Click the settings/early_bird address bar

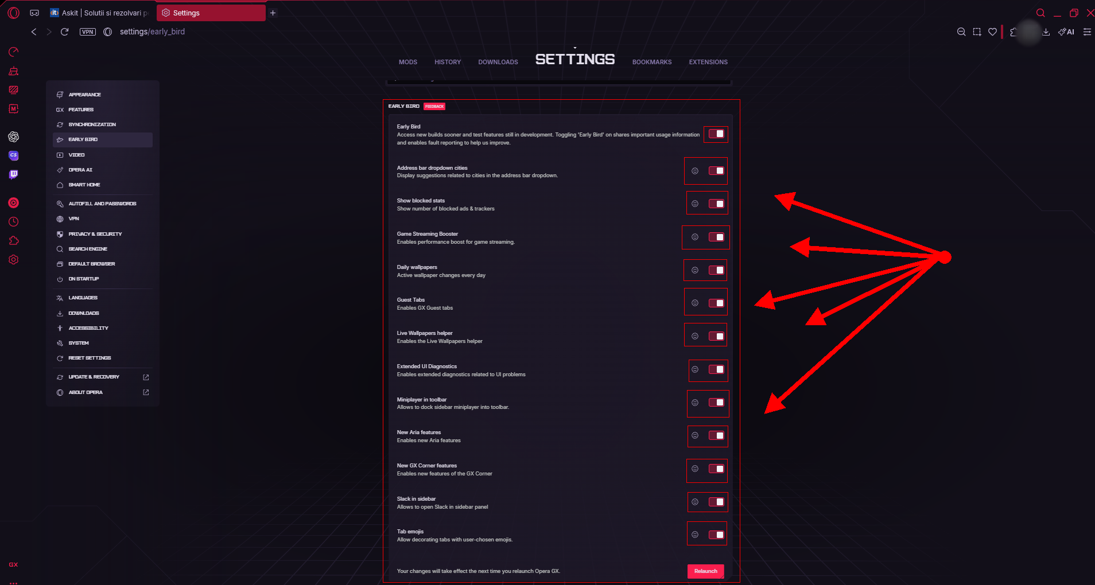click(x=152, y=32)
